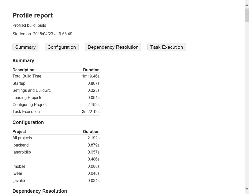
Task: Select the Configuration tab
Action: pyautogui.click(x=61, y=47)
